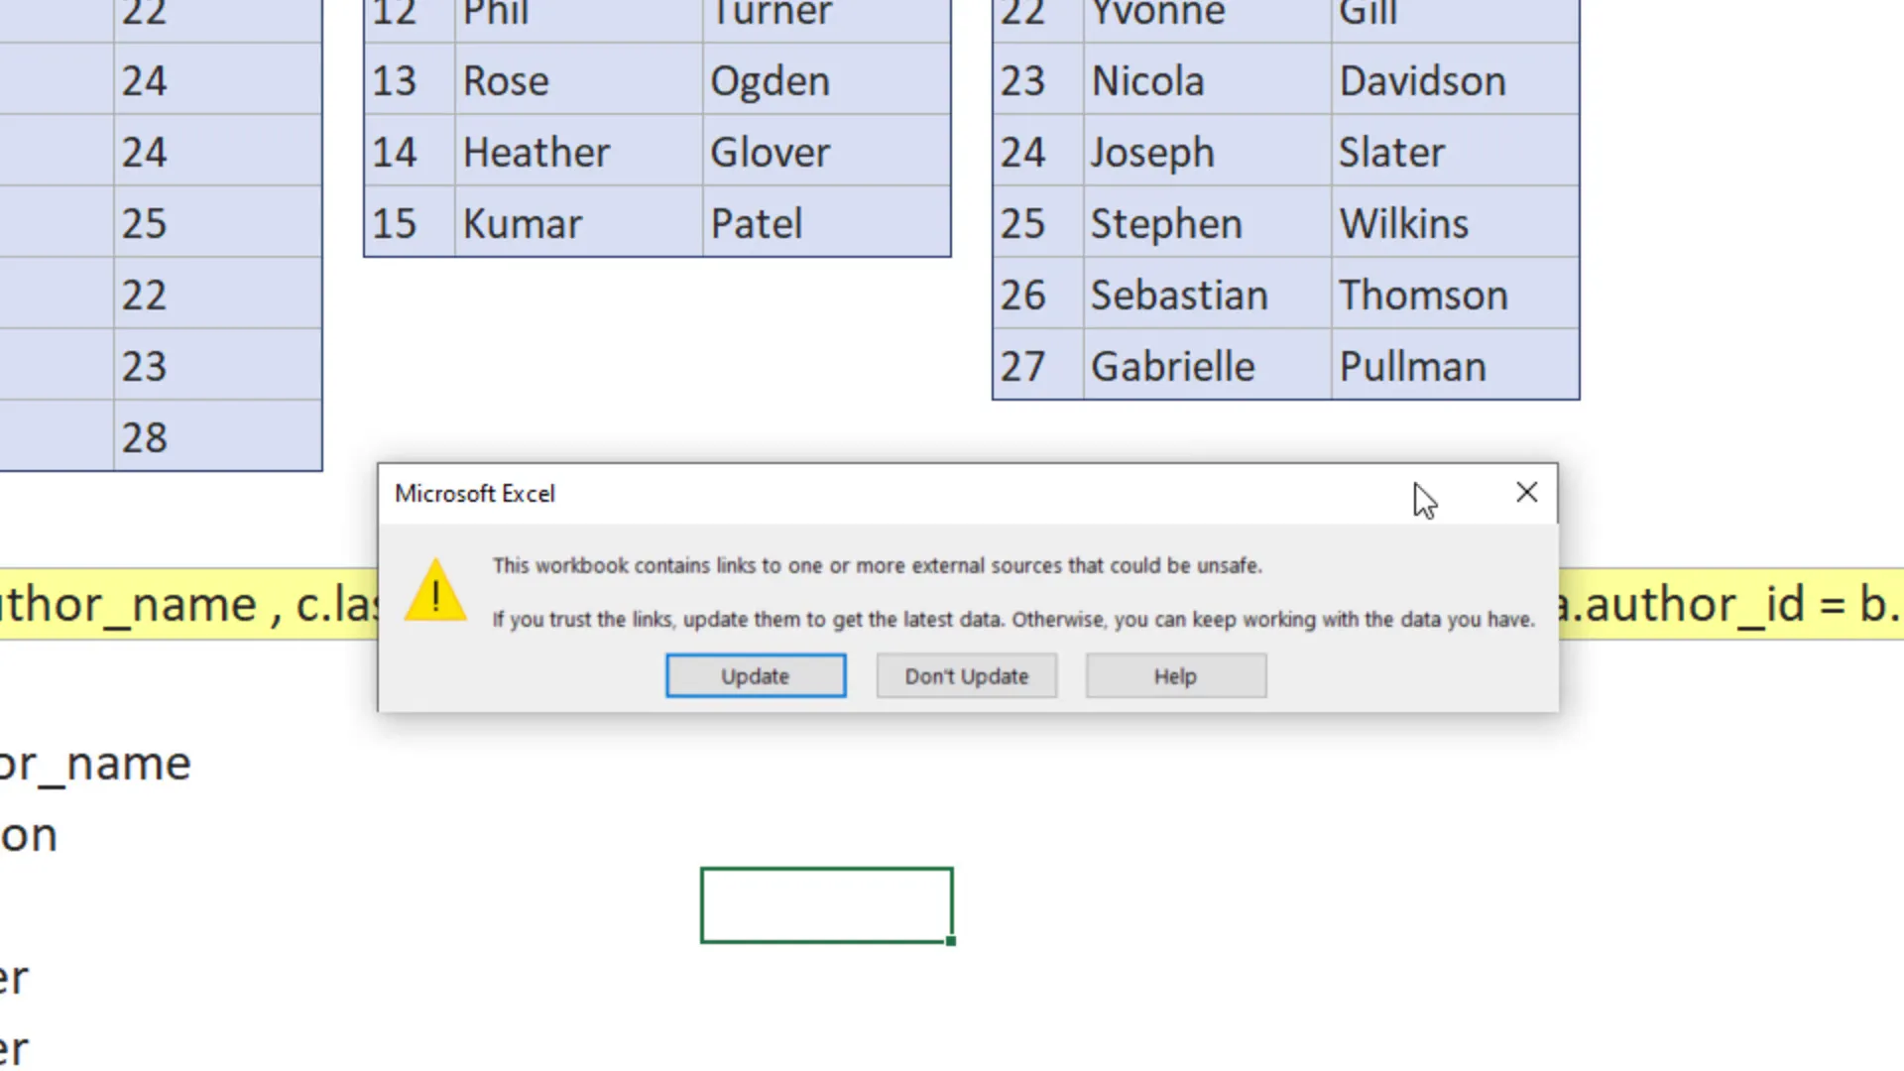Open Help from the warning dialog
Image resolution: width=1904 pixels, height=1071 pixels.
1174,675
